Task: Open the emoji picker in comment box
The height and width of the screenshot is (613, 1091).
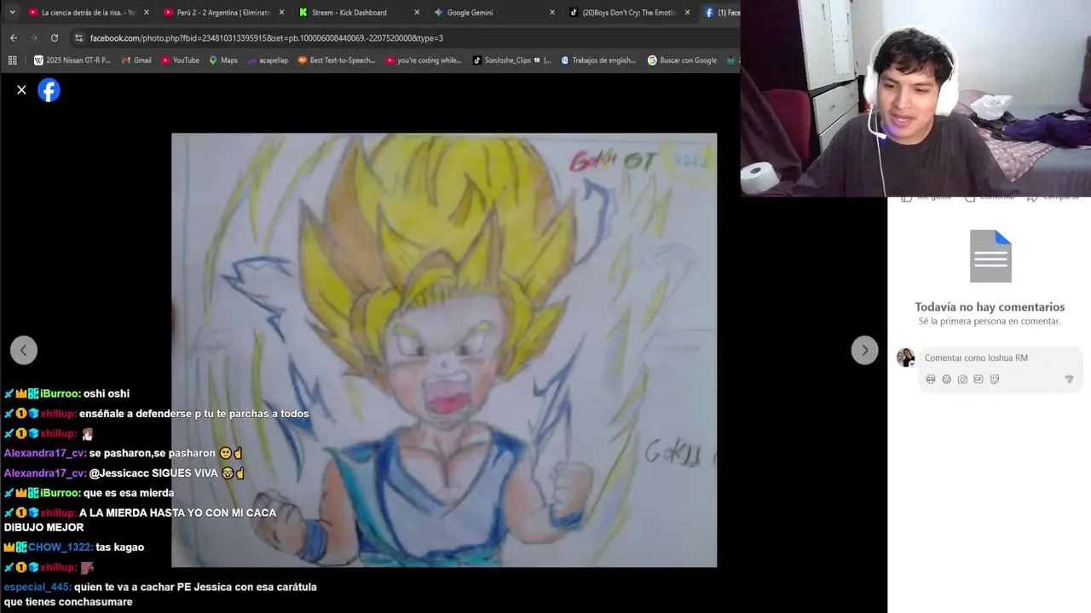Action: [946, 380]
